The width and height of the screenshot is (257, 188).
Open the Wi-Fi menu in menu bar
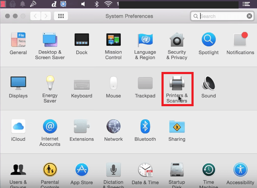pos(108,4)
